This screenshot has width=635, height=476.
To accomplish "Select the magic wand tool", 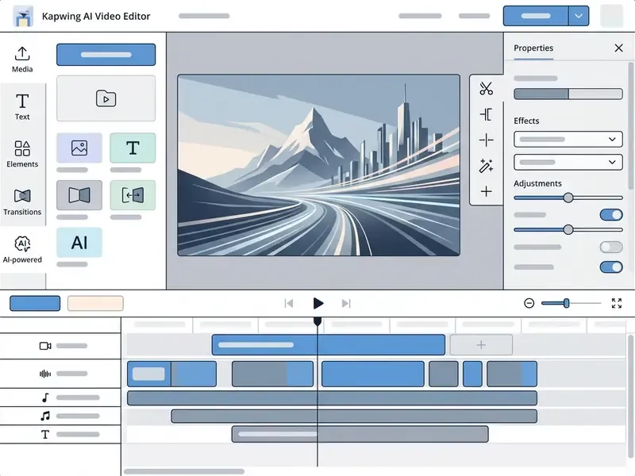I will coord(486,166).
